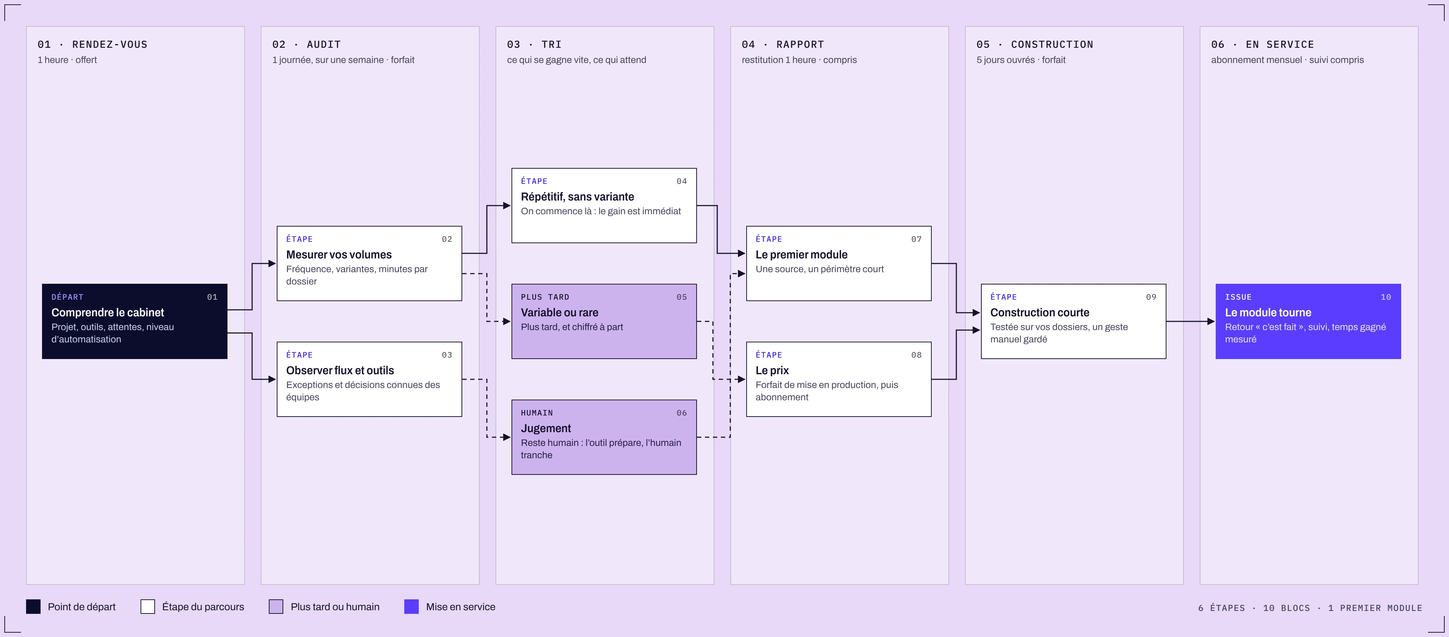Click the Étape du parcours legend label

point(203,607)
